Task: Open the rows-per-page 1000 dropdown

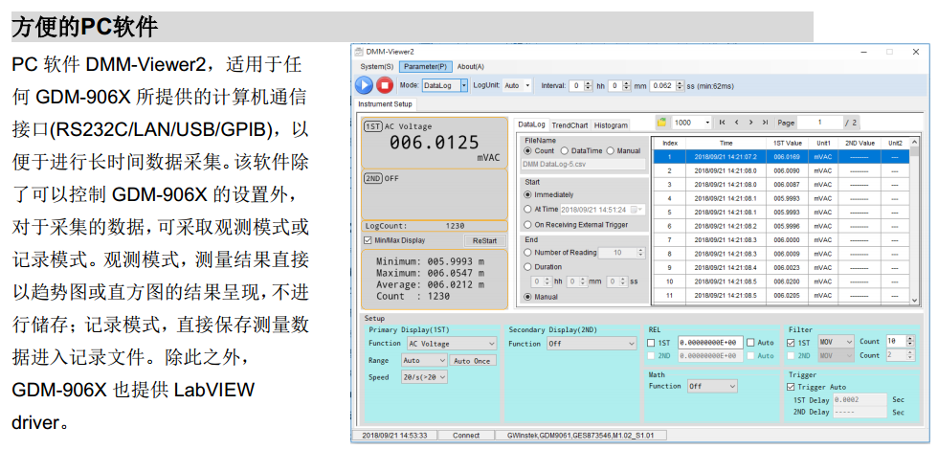Action: (707, 123)
